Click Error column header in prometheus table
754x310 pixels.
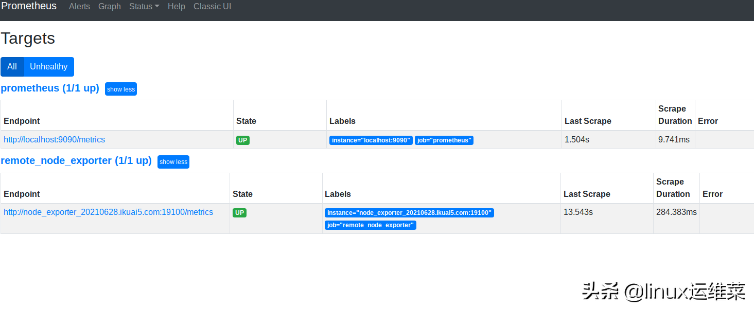pyautogui.click(x=708, y=121)
